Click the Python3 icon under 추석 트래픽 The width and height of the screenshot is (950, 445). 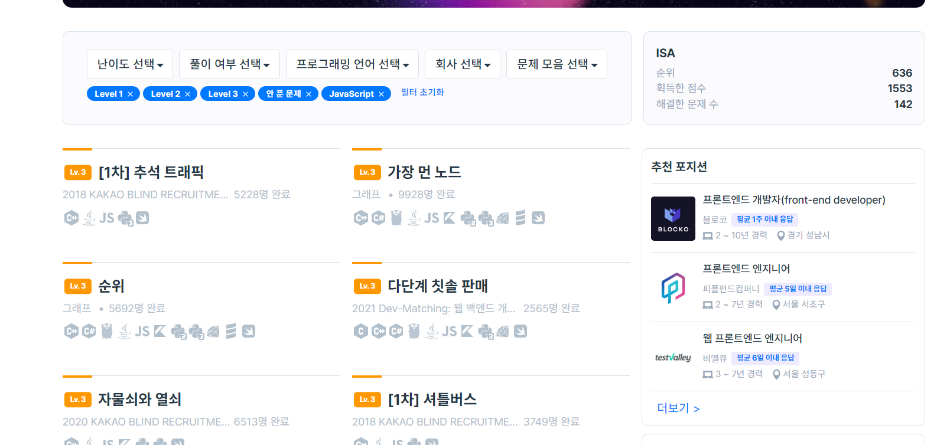point(125,218)
